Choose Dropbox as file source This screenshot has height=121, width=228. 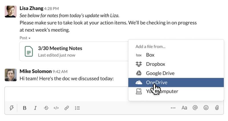click(x=176, y=64)
